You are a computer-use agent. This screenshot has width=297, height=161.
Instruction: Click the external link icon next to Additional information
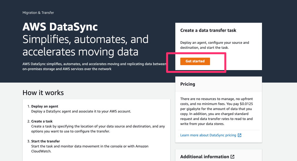tap(233, 156)
